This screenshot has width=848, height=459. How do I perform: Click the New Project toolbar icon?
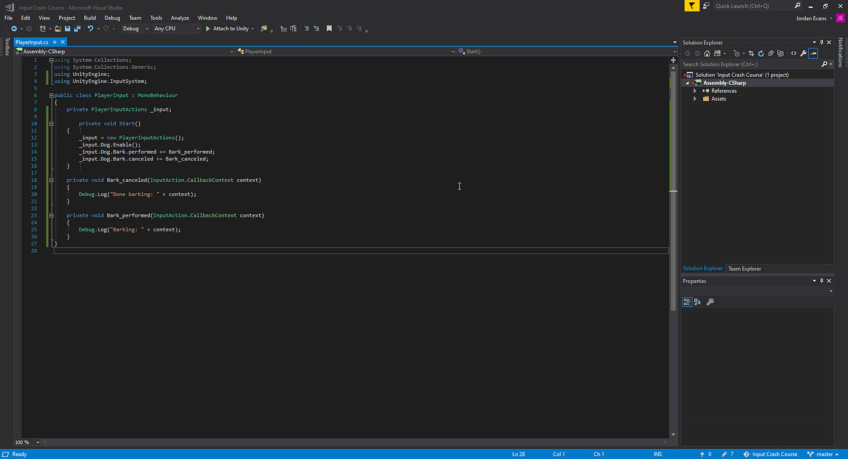(42, 28)
